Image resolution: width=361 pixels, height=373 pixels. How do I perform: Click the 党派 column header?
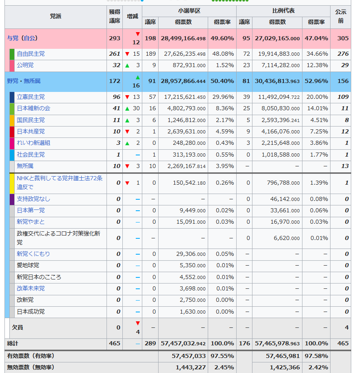click(56, 17)
